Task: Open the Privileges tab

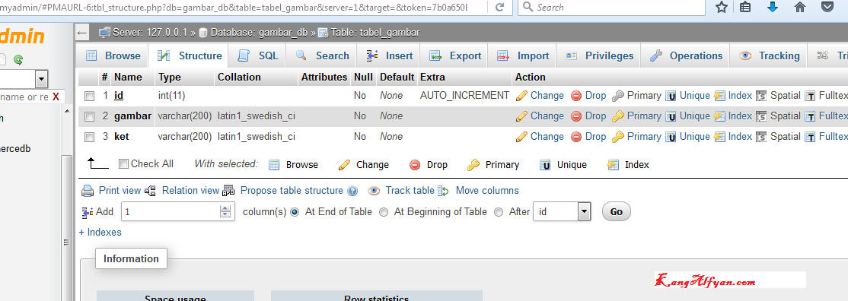Action: [x=598, y=55]
